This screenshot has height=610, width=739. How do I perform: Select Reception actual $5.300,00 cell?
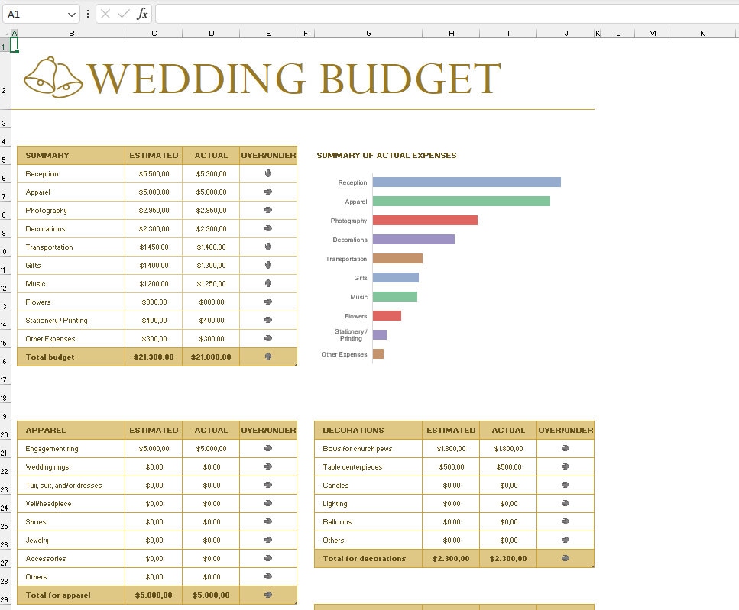click(x=211, y=173)
